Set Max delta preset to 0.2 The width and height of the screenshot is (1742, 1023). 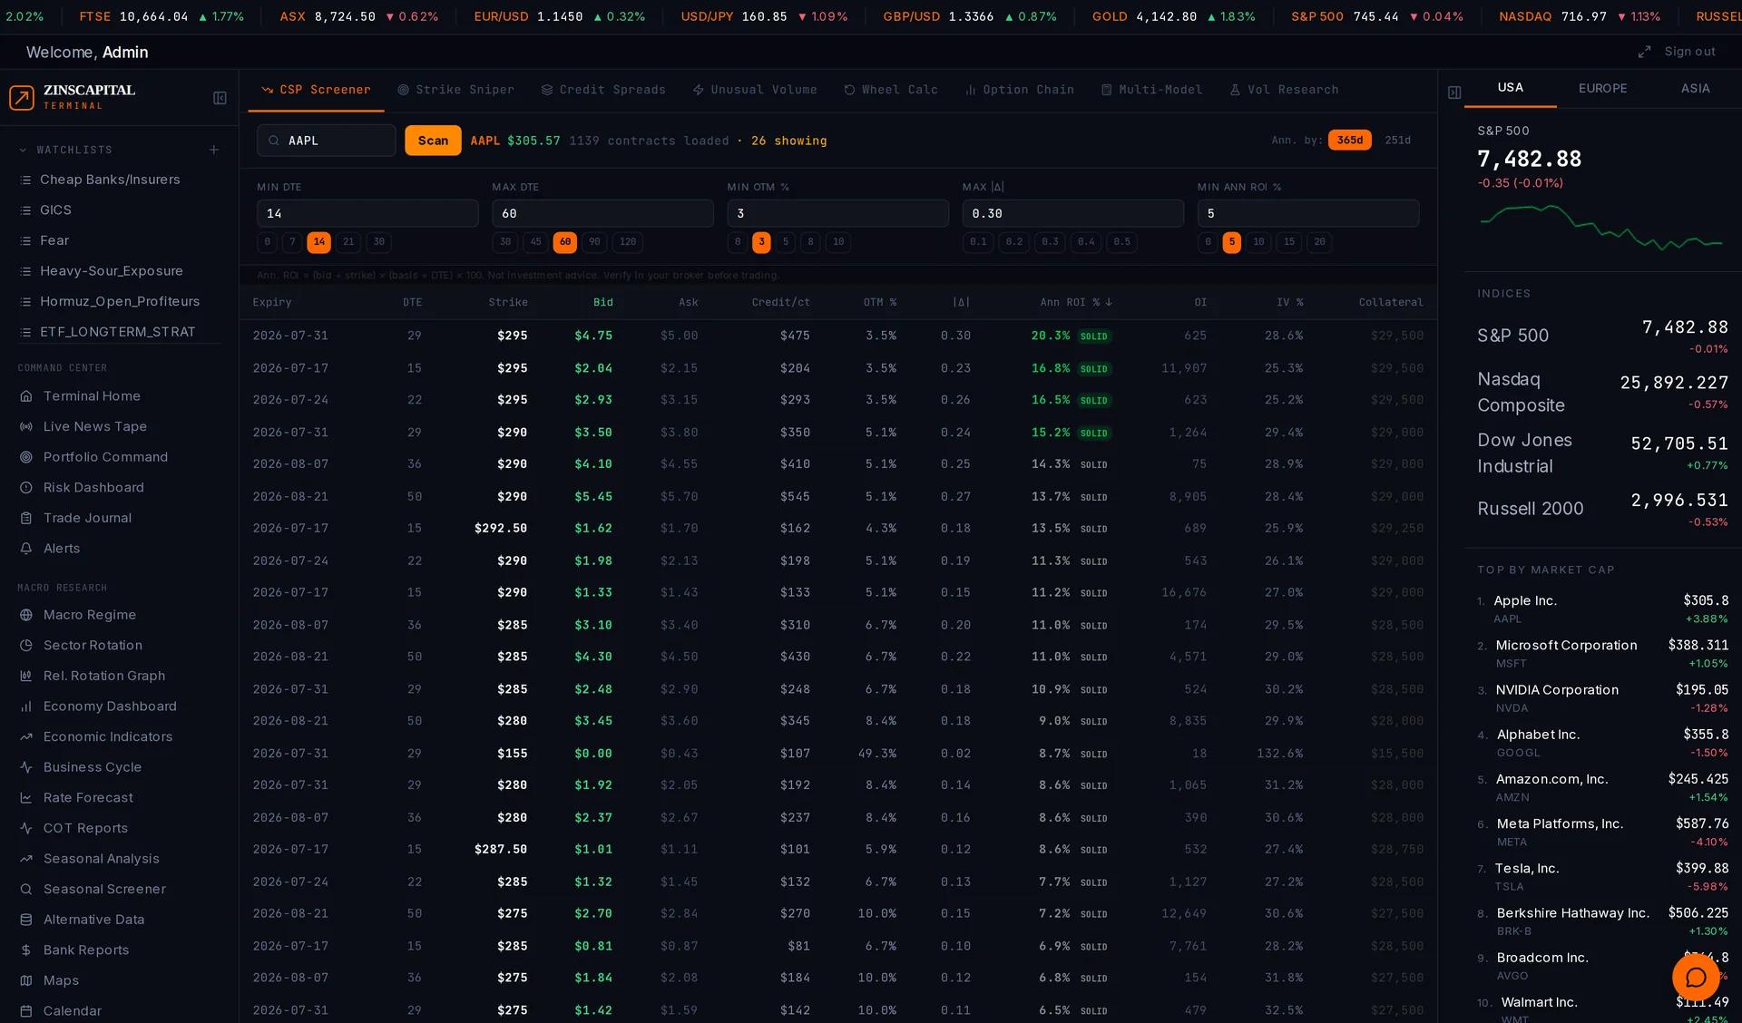1013,242
